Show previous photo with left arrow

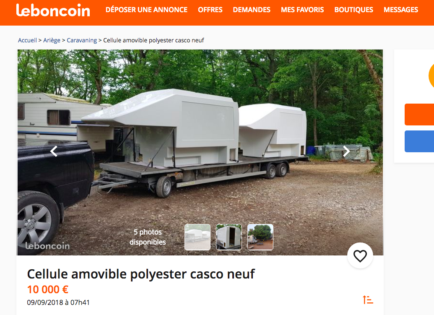(x=54, y=151)
